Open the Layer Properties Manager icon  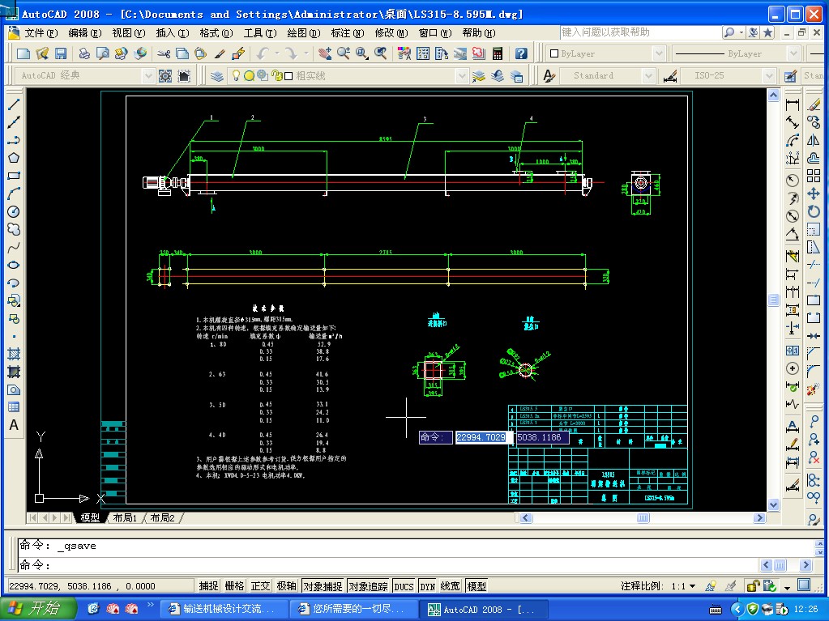pyautogui.click(x=217, y=76)
